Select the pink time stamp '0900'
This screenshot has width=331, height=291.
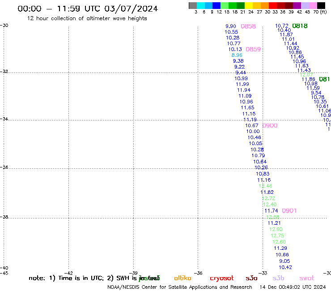coord(270,125)
